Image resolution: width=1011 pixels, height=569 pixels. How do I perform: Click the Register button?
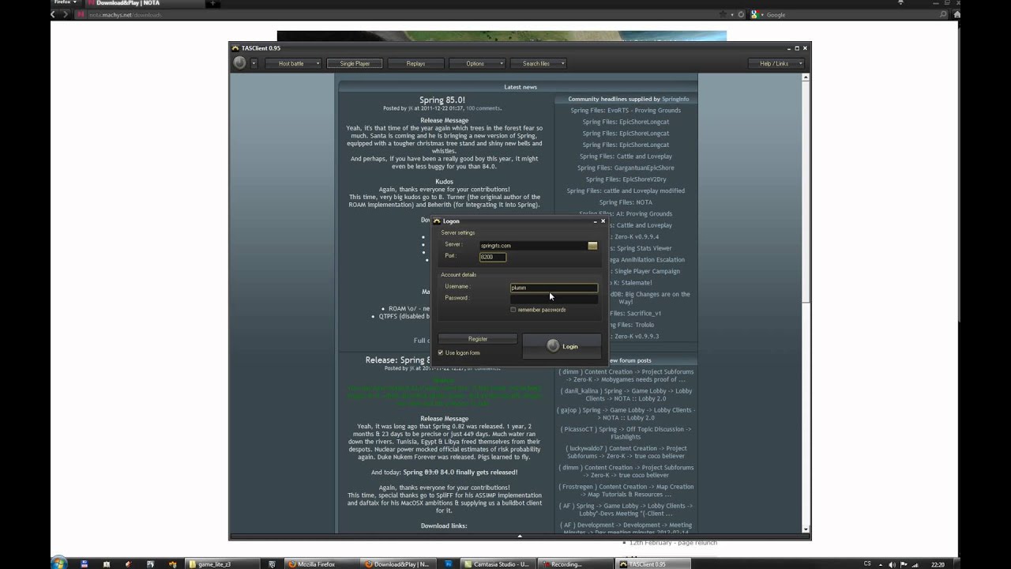[478, 339]
